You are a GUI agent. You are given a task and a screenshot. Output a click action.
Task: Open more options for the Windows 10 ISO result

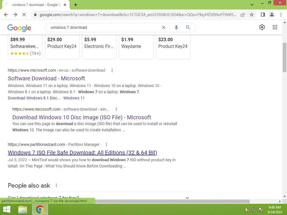coord(116,109)
